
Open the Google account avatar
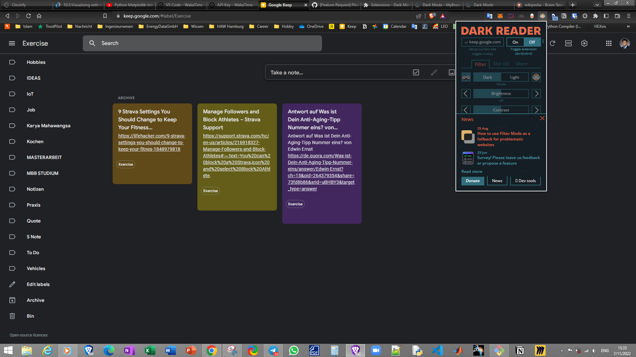coord(625,43)
